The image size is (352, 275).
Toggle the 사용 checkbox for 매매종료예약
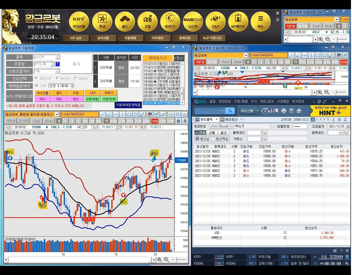37,86
